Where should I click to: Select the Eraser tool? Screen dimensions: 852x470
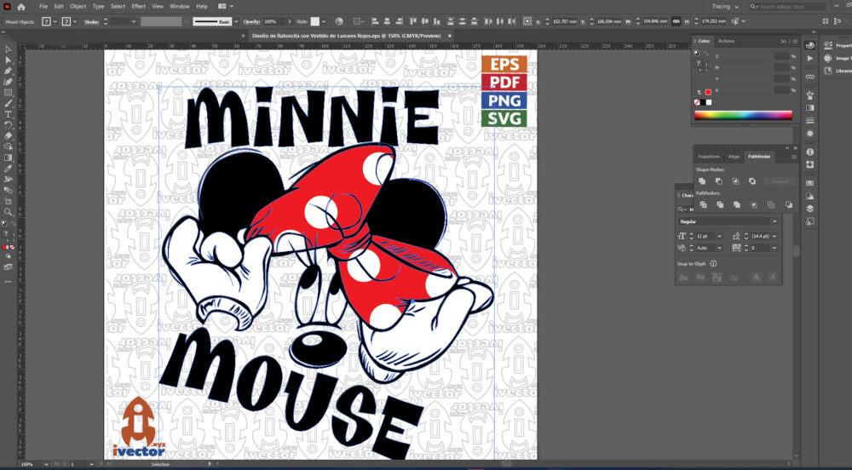click(x=9, y=136)
